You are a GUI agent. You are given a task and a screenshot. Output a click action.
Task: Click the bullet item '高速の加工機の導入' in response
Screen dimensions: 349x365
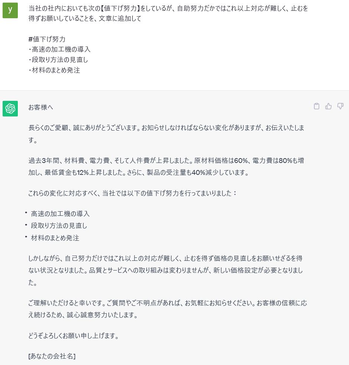(60, 214)
